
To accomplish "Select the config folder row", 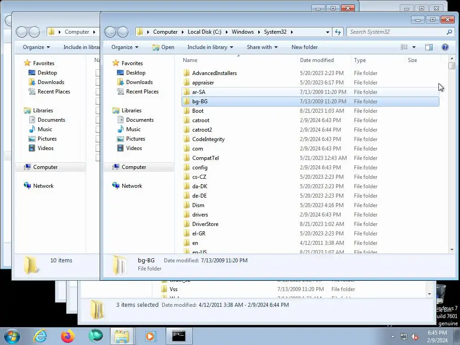I will click(310, 167).
